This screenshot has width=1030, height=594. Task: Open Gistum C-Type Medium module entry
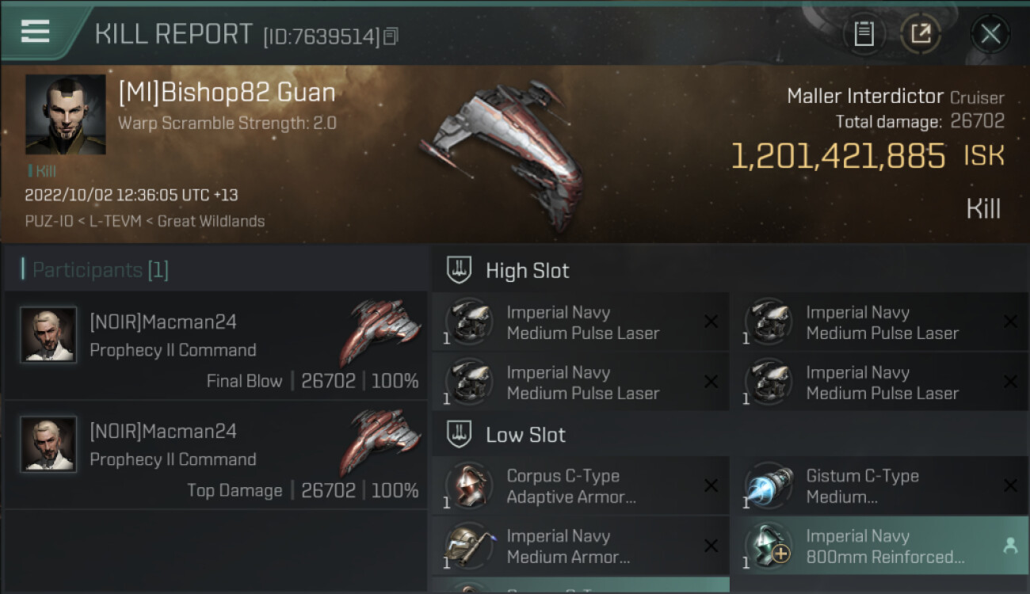coord(880,486)
